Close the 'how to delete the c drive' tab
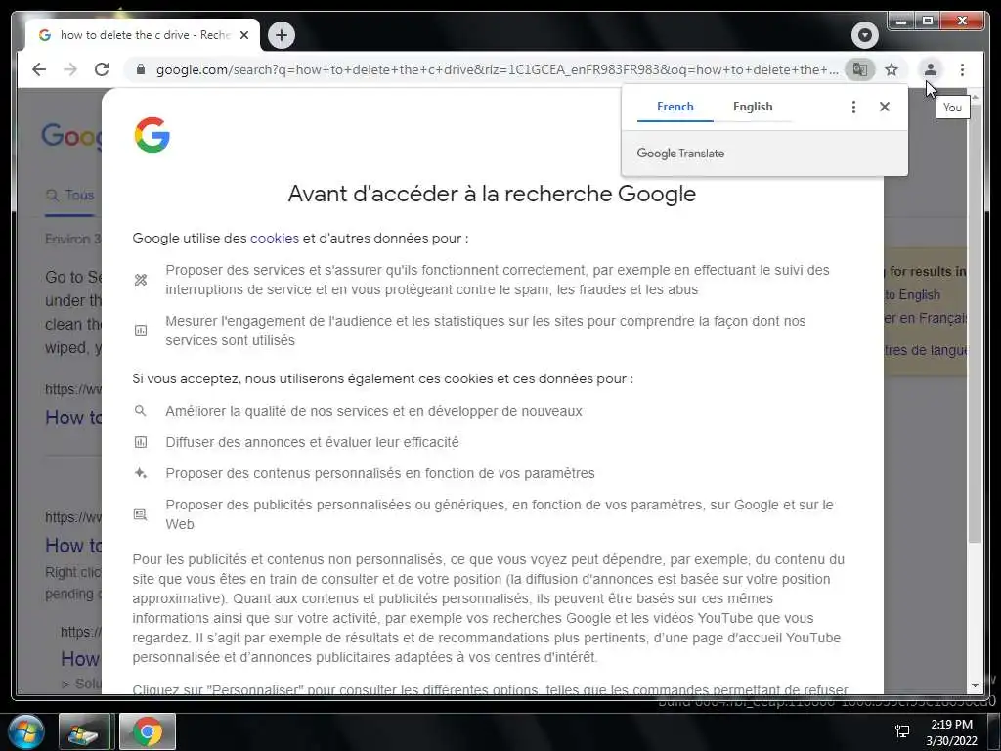Viewport: 1001px width, 751px height. pos(243,36)
